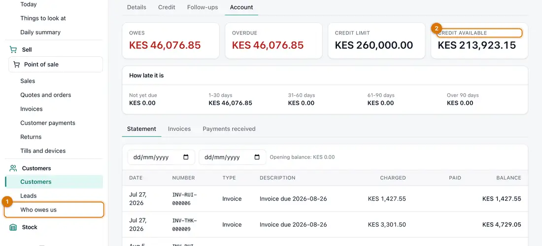Switch to the Invoices sub-tab
Screen dimensions: 542x246
pos(179,129)
